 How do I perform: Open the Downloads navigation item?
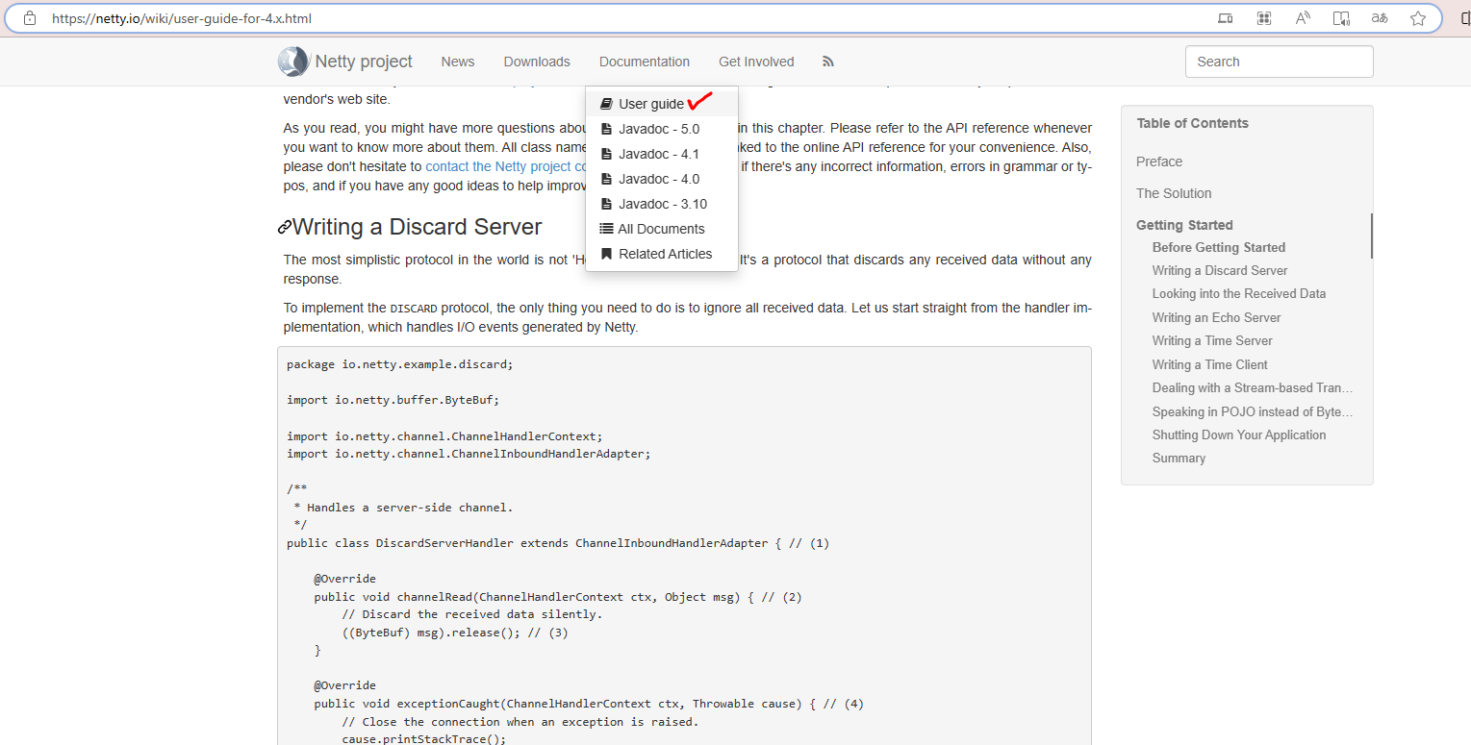[x=537, y=62]
